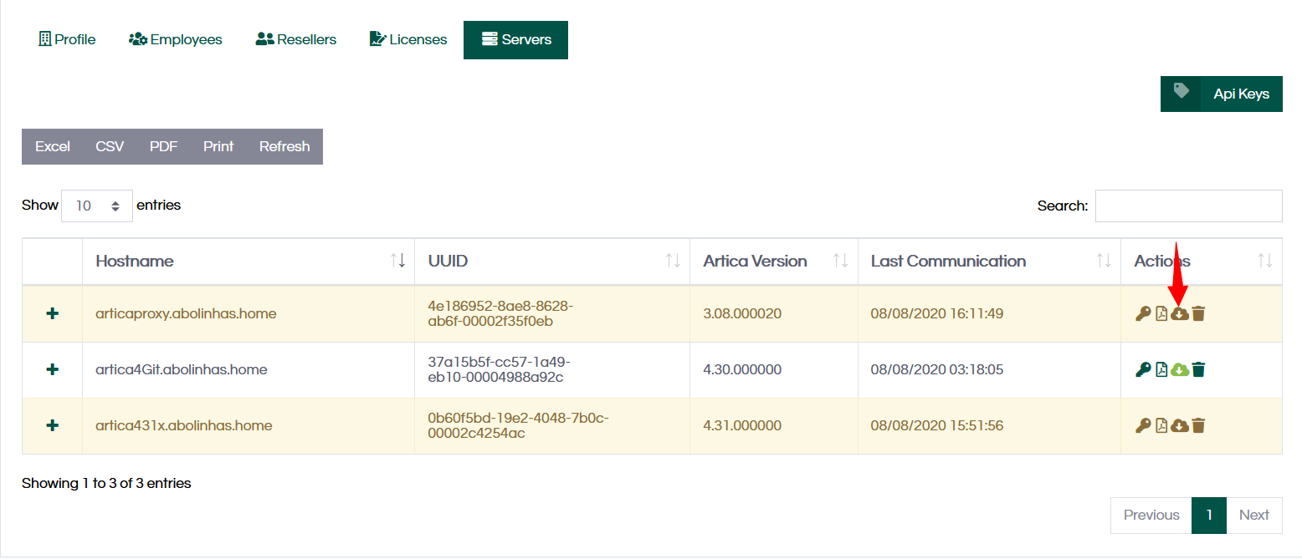1302x559 pixels.
Task: Expand artica4Git.abolinhas.home row with plus
Action: pos(52,369)
